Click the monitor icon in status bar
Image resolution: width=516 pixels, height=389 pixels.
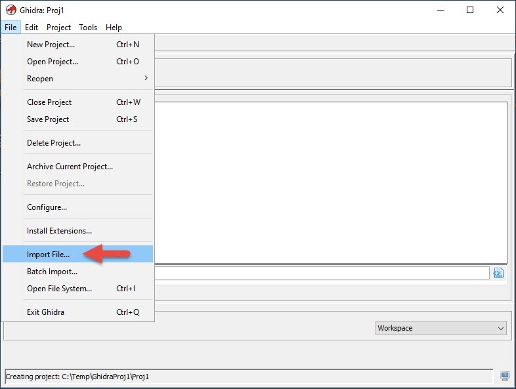point(504,377)
